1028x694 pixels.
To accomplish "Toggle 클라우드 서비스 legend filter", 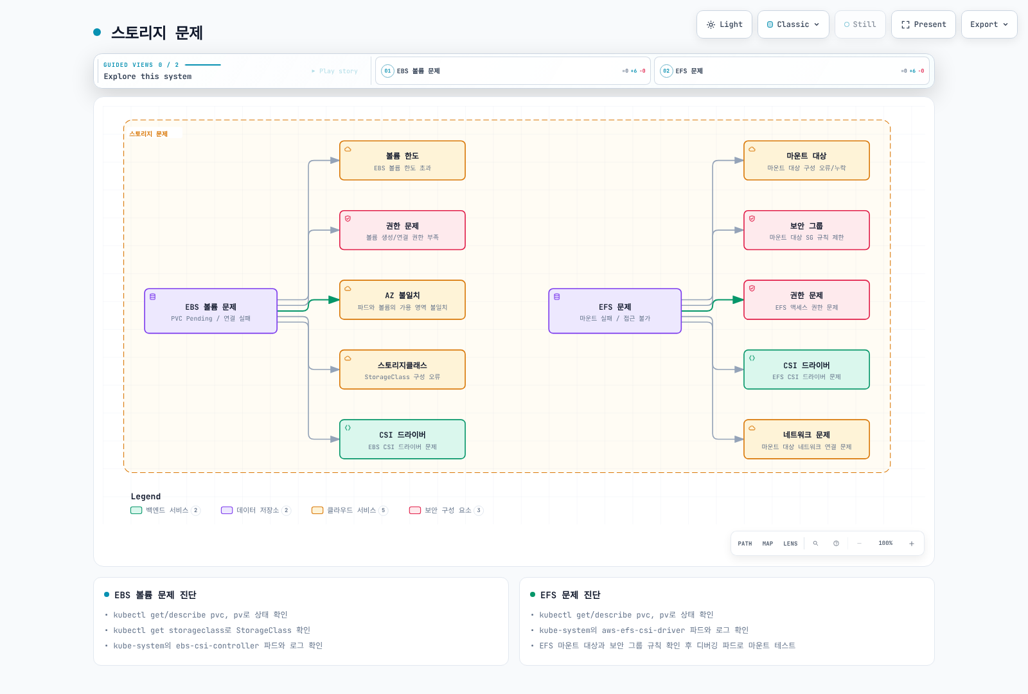I will pos(350,510).
